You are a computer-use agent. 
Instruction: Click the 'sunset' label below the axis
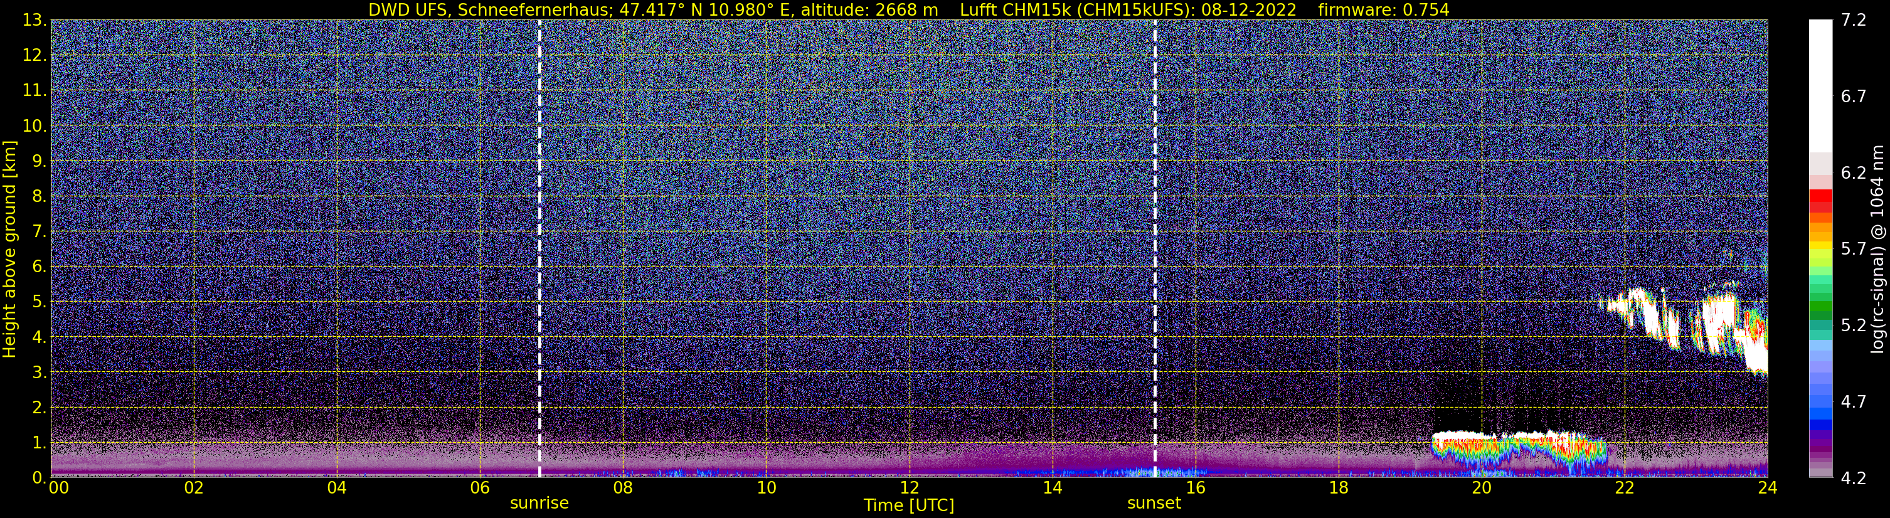tap(1154, 504)
